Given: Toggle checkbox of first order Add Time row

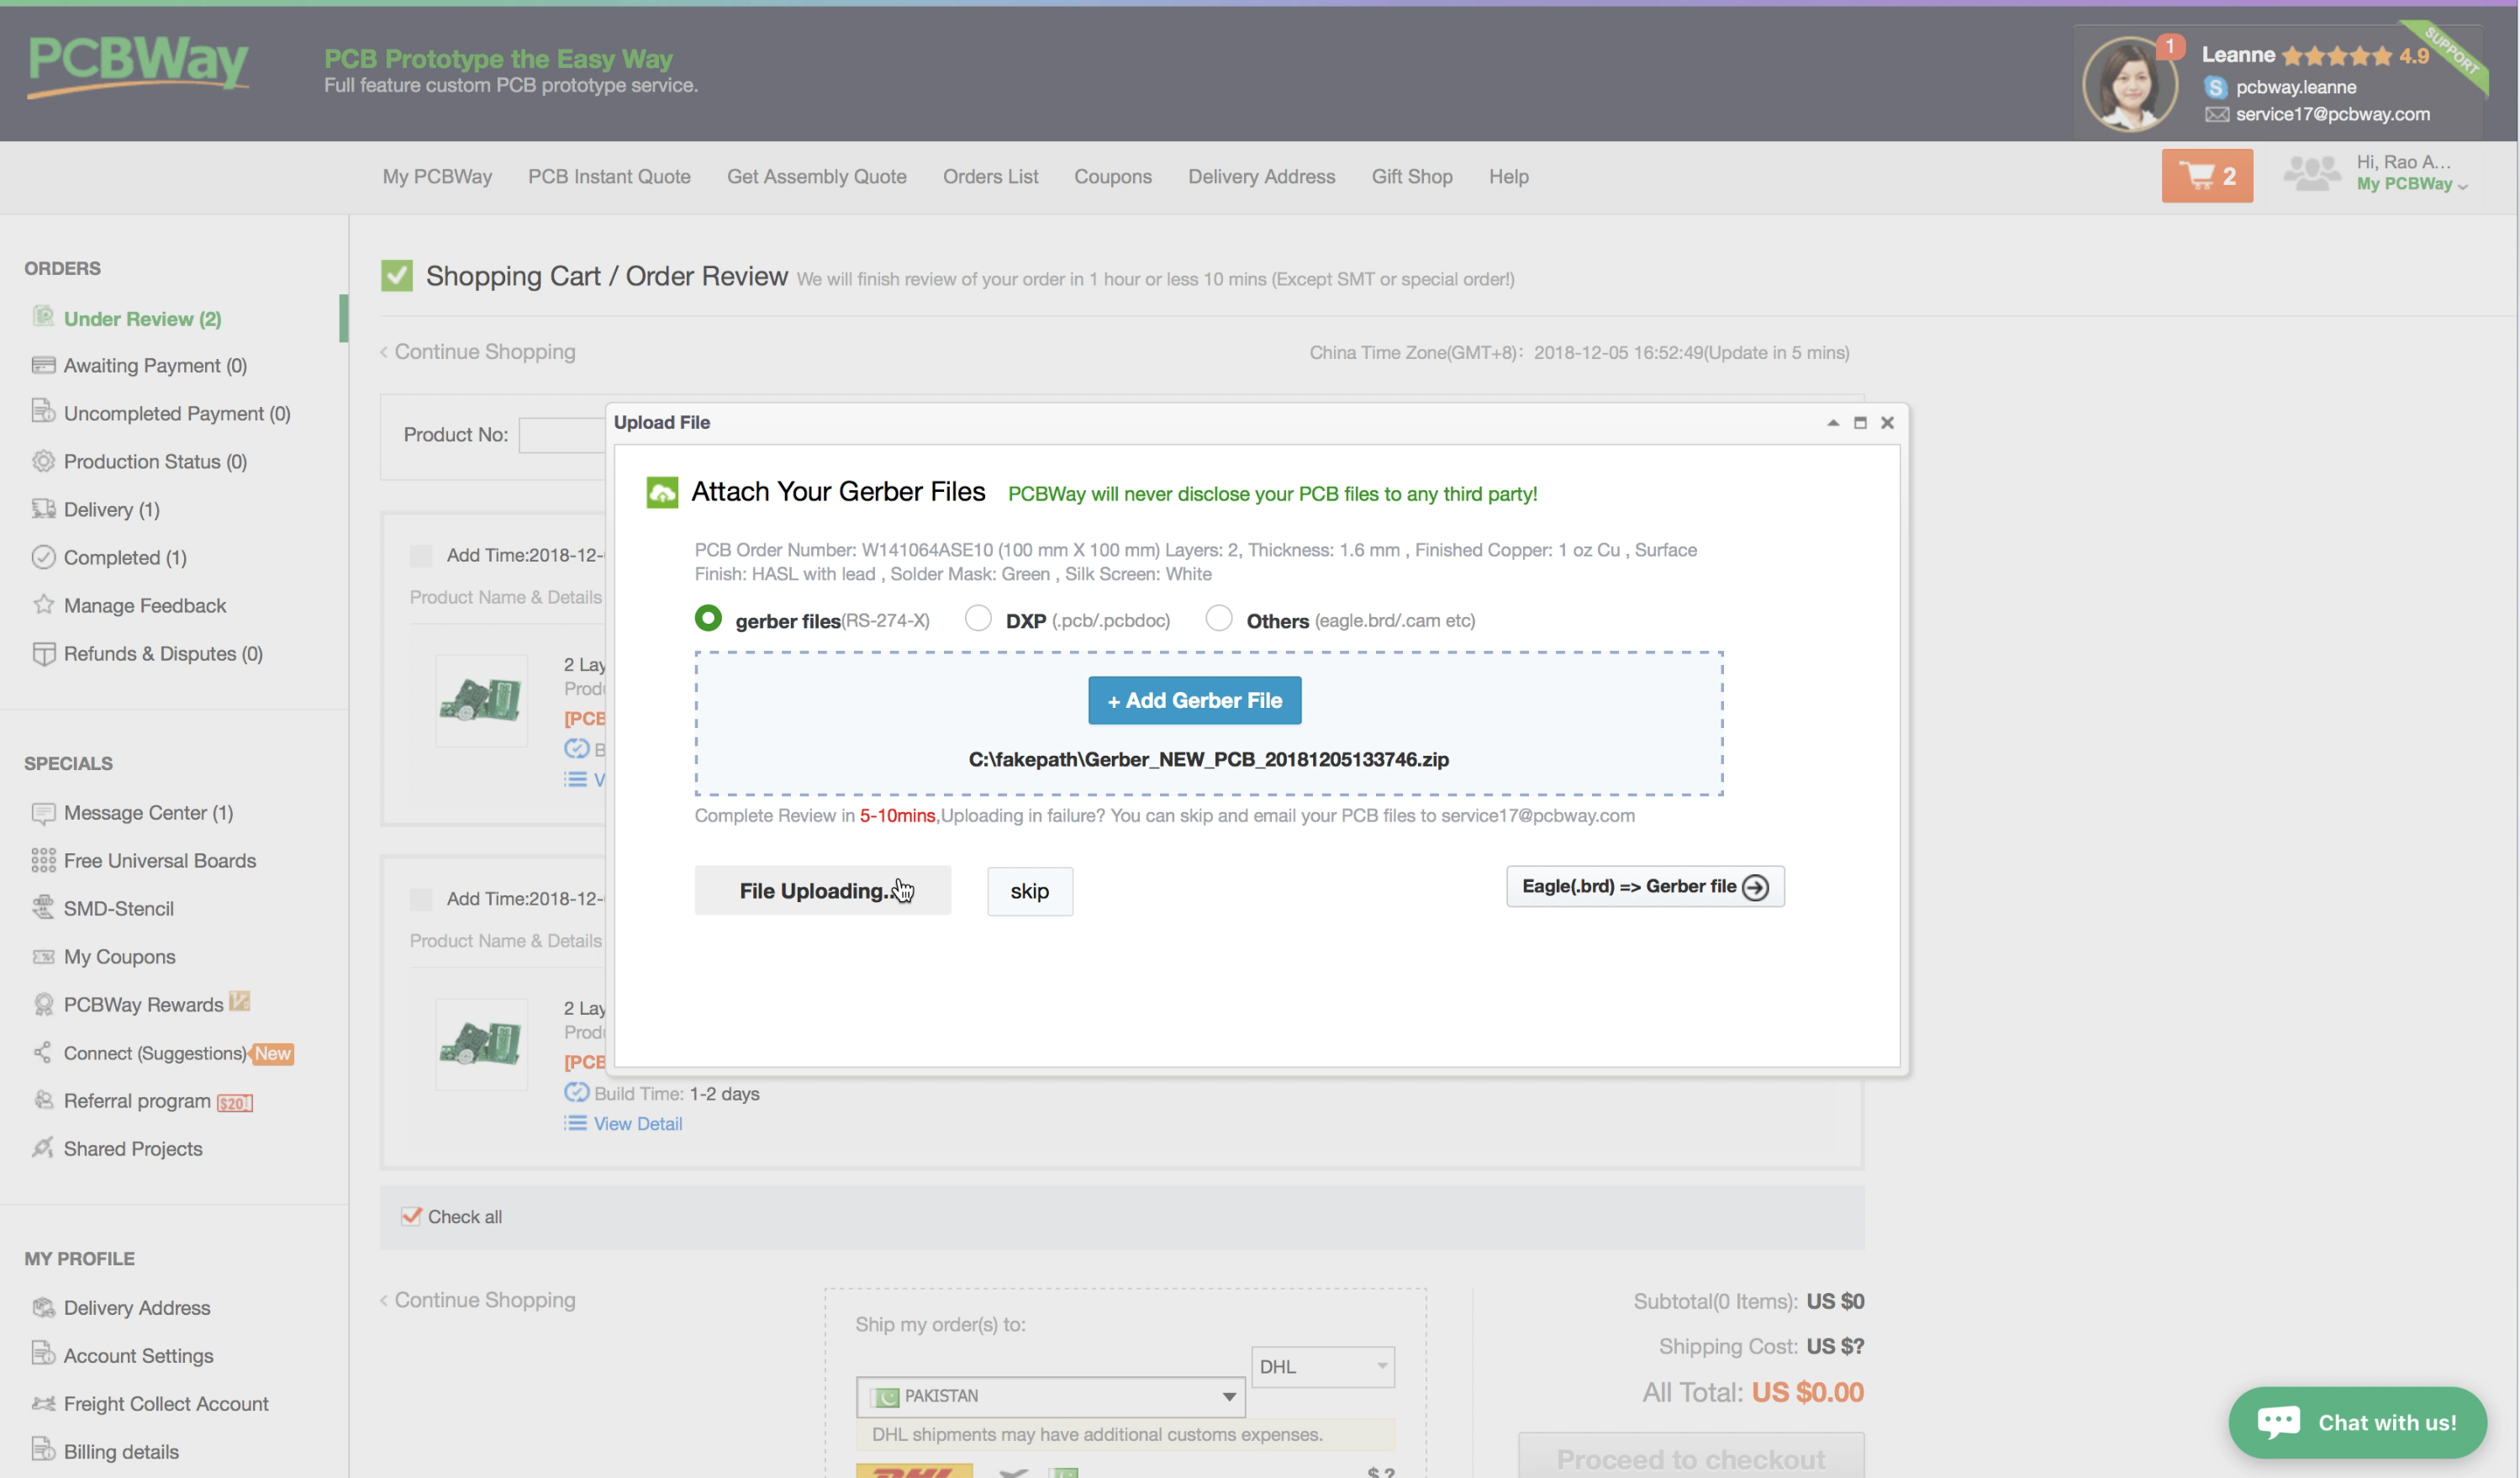Looking at the screenshot, I should tap(421, 555).
